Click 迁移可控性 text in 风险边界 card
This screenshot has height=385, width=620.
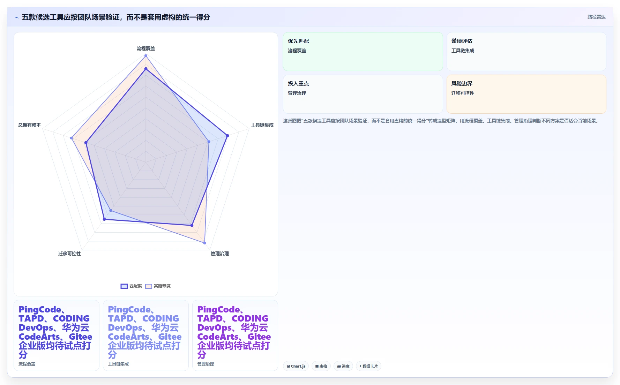pyautogui.click(x=463, y=93)
